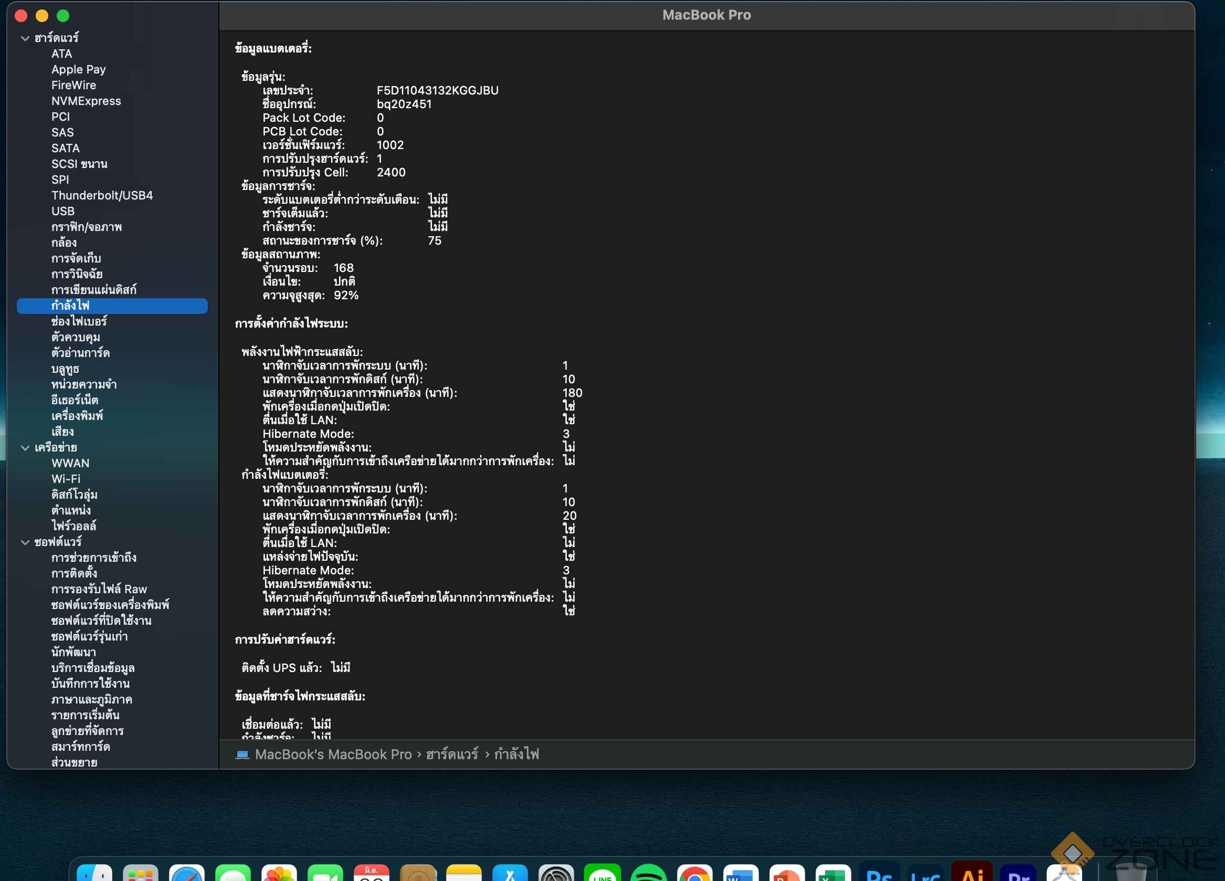1225x881 pixels.
Task: Launch Safari from the dock
Action: coord(186,874)
